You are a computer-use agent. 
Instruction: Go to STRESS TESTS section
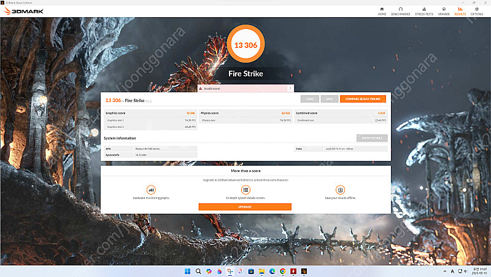click(424, 11)
